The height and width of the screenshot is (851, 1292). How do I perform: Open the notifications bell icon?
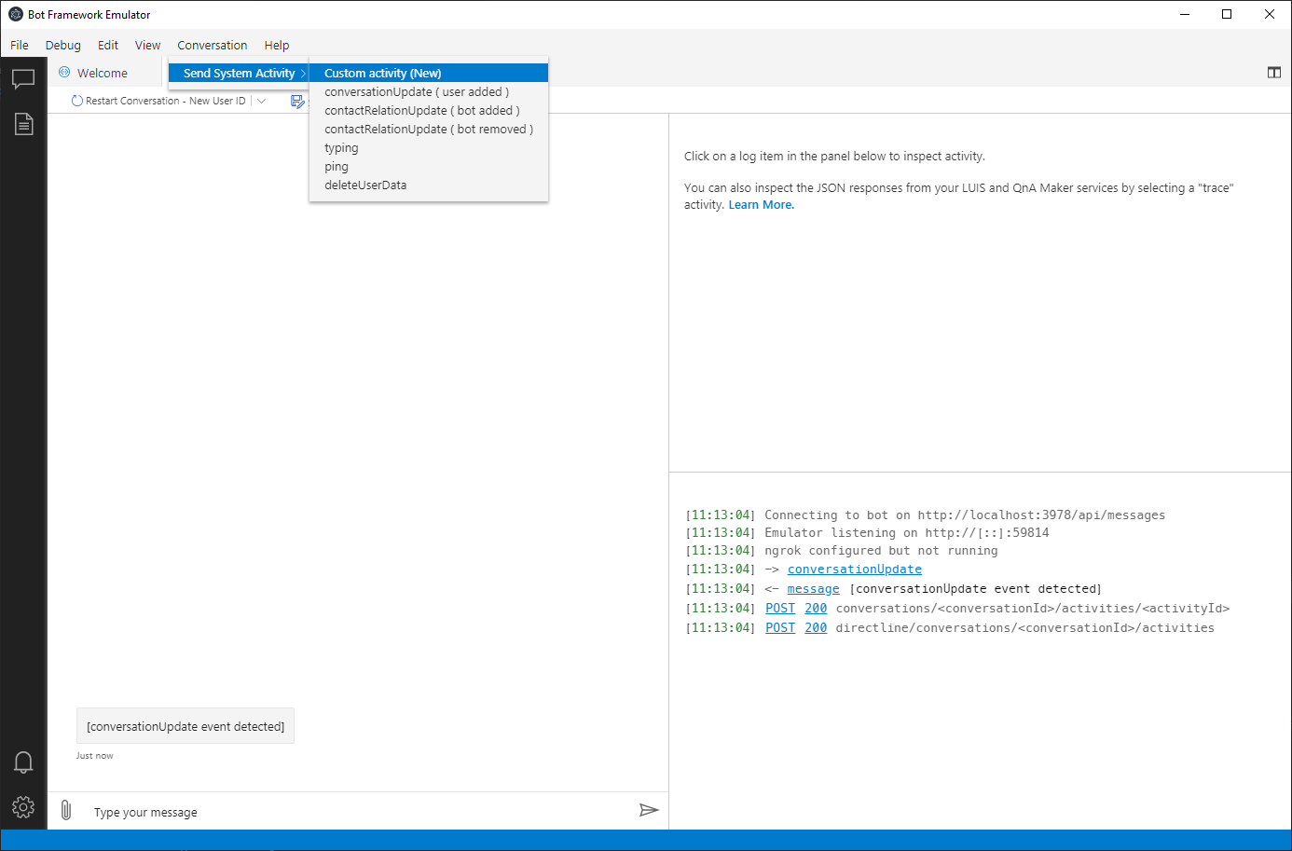tap(23, 762)
